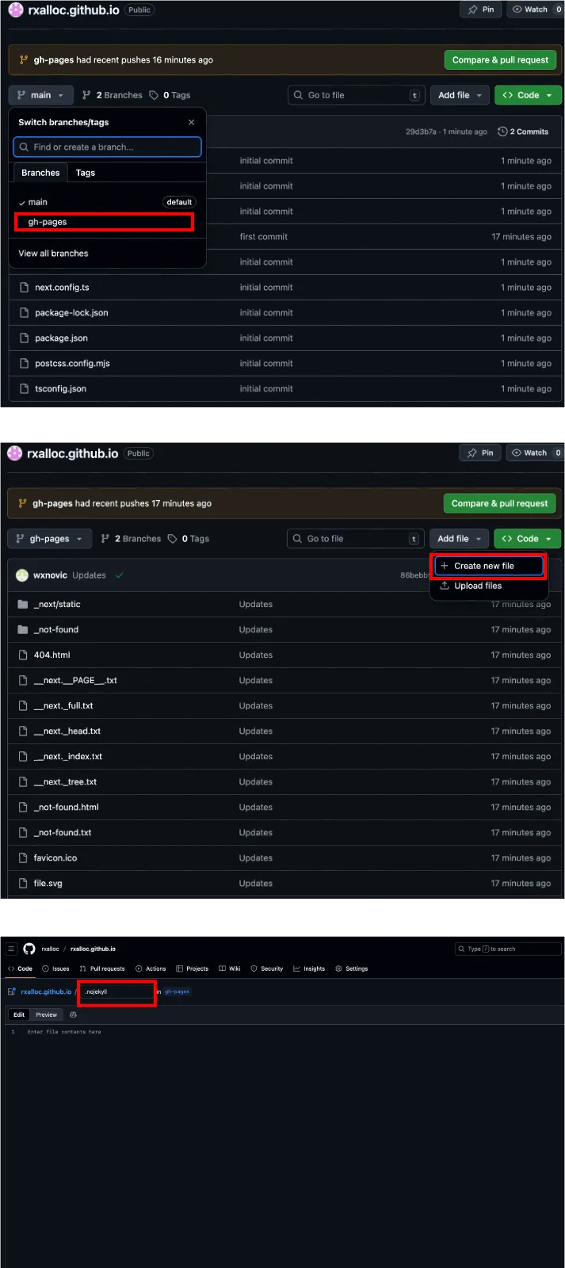The height and width of the screenshot is (1268, 565).
Task: Focus Go to file search beside gh-pages selector
Action: pyautogui.click(x=356, y=539)
